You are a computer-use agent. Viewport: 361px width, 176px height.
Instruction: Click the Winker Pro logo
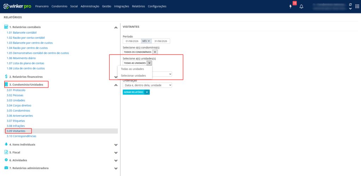click(x=17, y=6)
